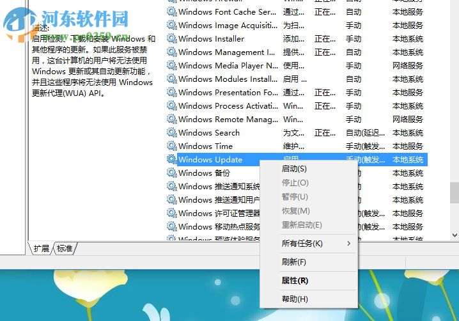Select Windows Modules Install... service name

(228, 79)
